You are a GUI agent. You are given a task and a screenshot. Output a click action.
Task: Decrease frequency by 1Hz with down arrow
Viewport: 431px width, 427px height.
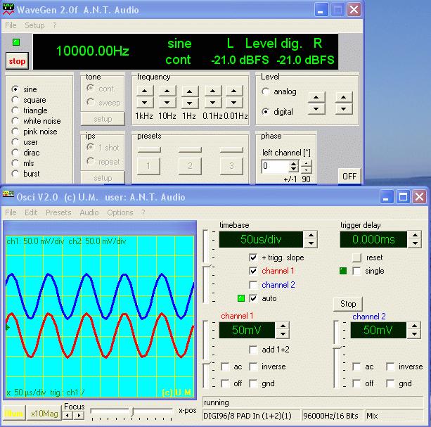189,103
